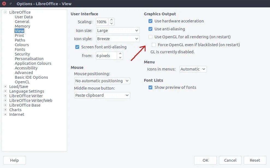The width and height of the screenshot is (270, 168).
Task: Decrease the anti-aliasing pixel size
Action: (120, 58)
